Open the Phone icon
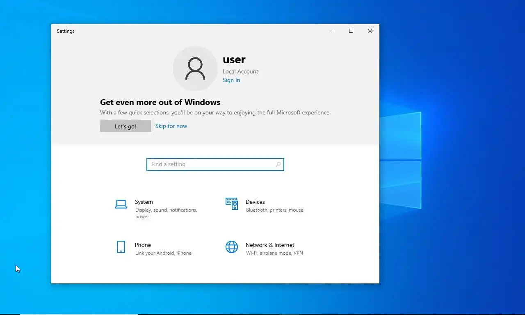The image size is (525, 315). coord(121,247)
